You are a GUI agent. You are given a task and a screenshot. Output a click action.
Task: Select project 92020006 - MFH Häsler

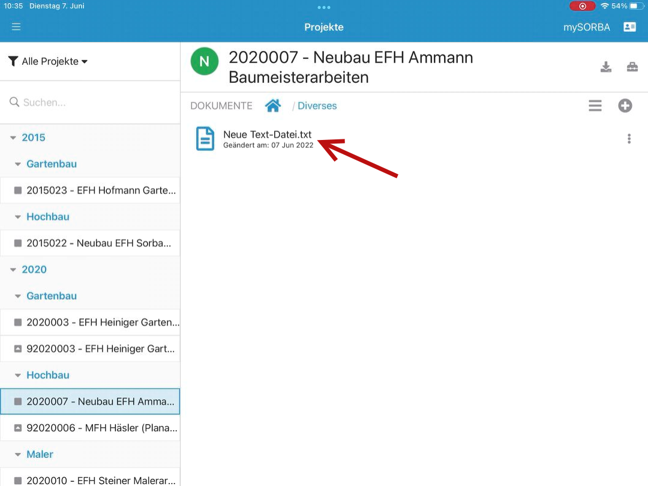(96, 428)
